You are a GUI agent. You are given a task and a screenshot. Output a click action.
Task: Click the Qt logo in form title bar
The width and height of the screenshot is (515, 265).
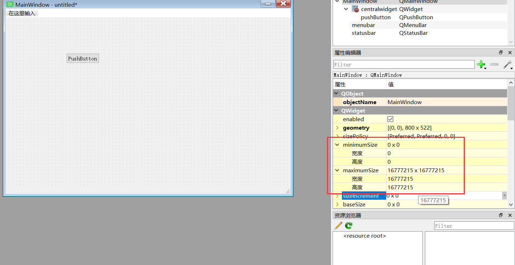coord(10,4)
